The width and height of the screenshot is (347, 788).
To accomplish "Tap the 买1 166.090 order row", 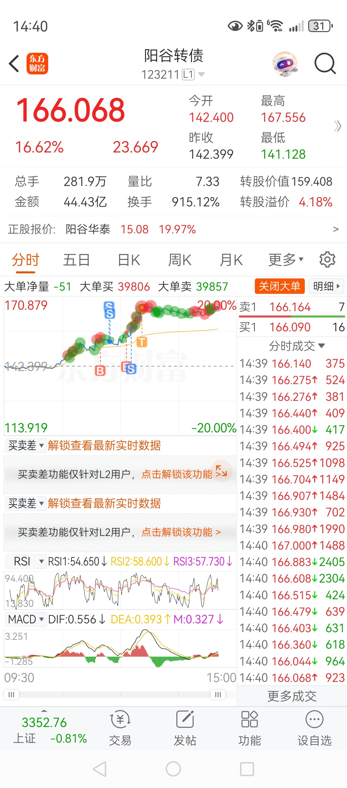I will click(292, 327).
